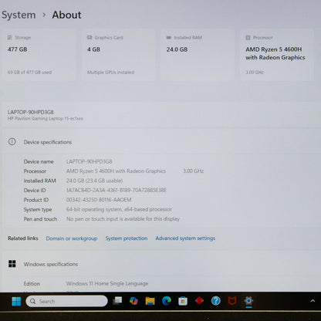Collapse the Windows specifications section
This screenshot has height=321, width=321.
point(160,264)
